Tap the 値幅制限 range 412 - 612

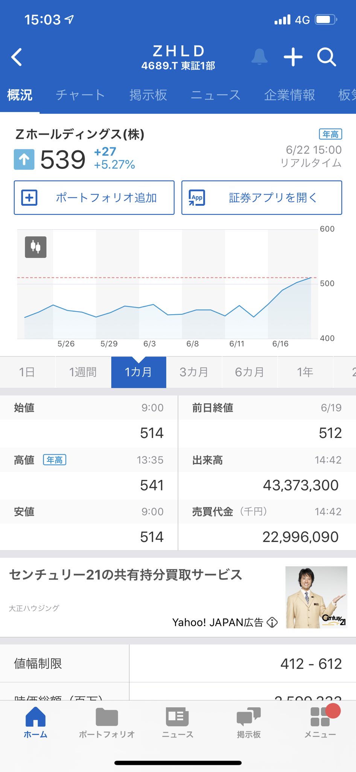311,664
